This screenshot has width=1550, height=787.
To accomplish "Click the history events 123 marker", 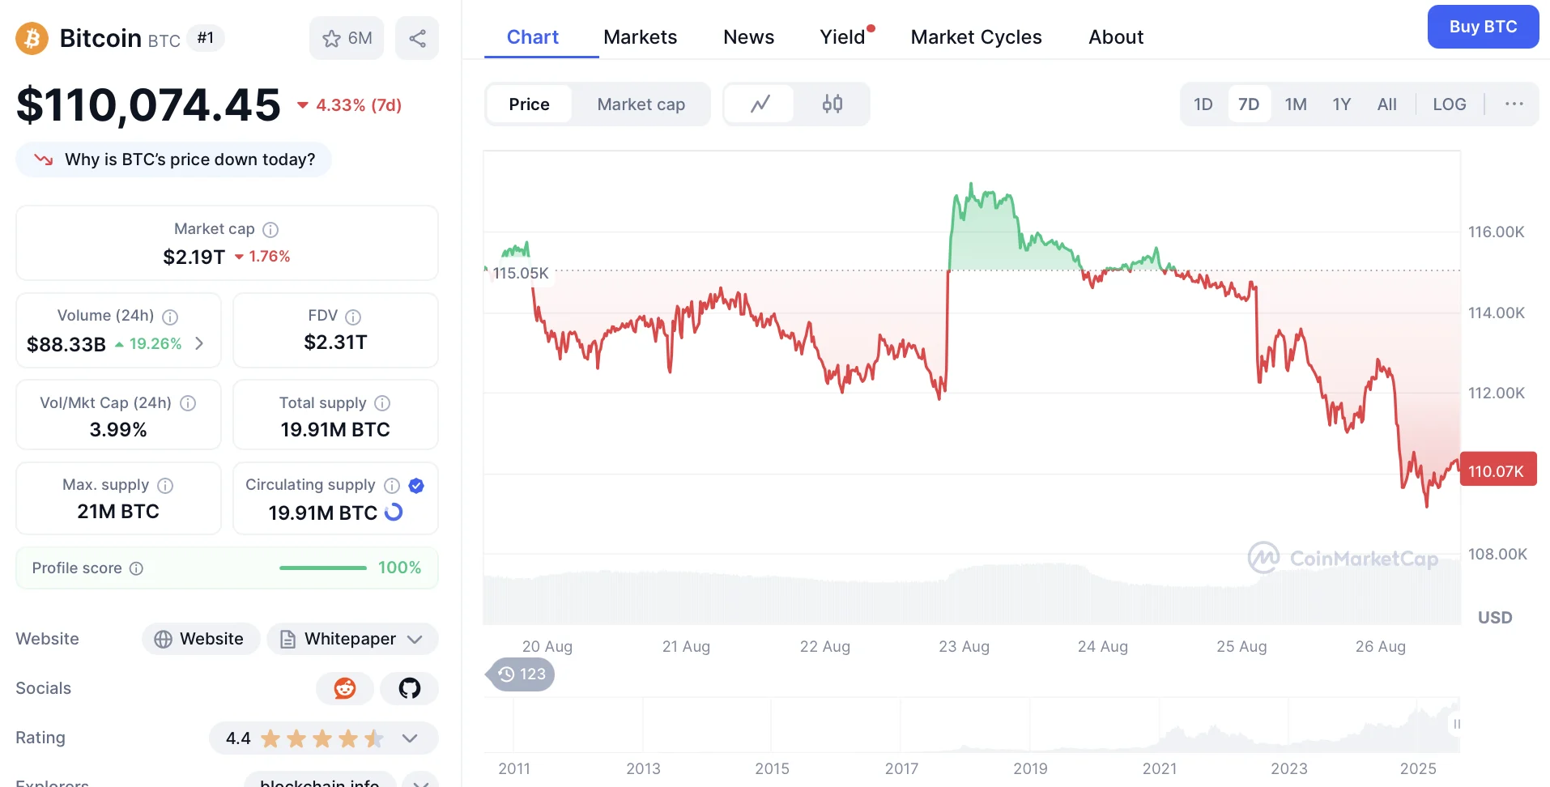I will tap(521, 674).
